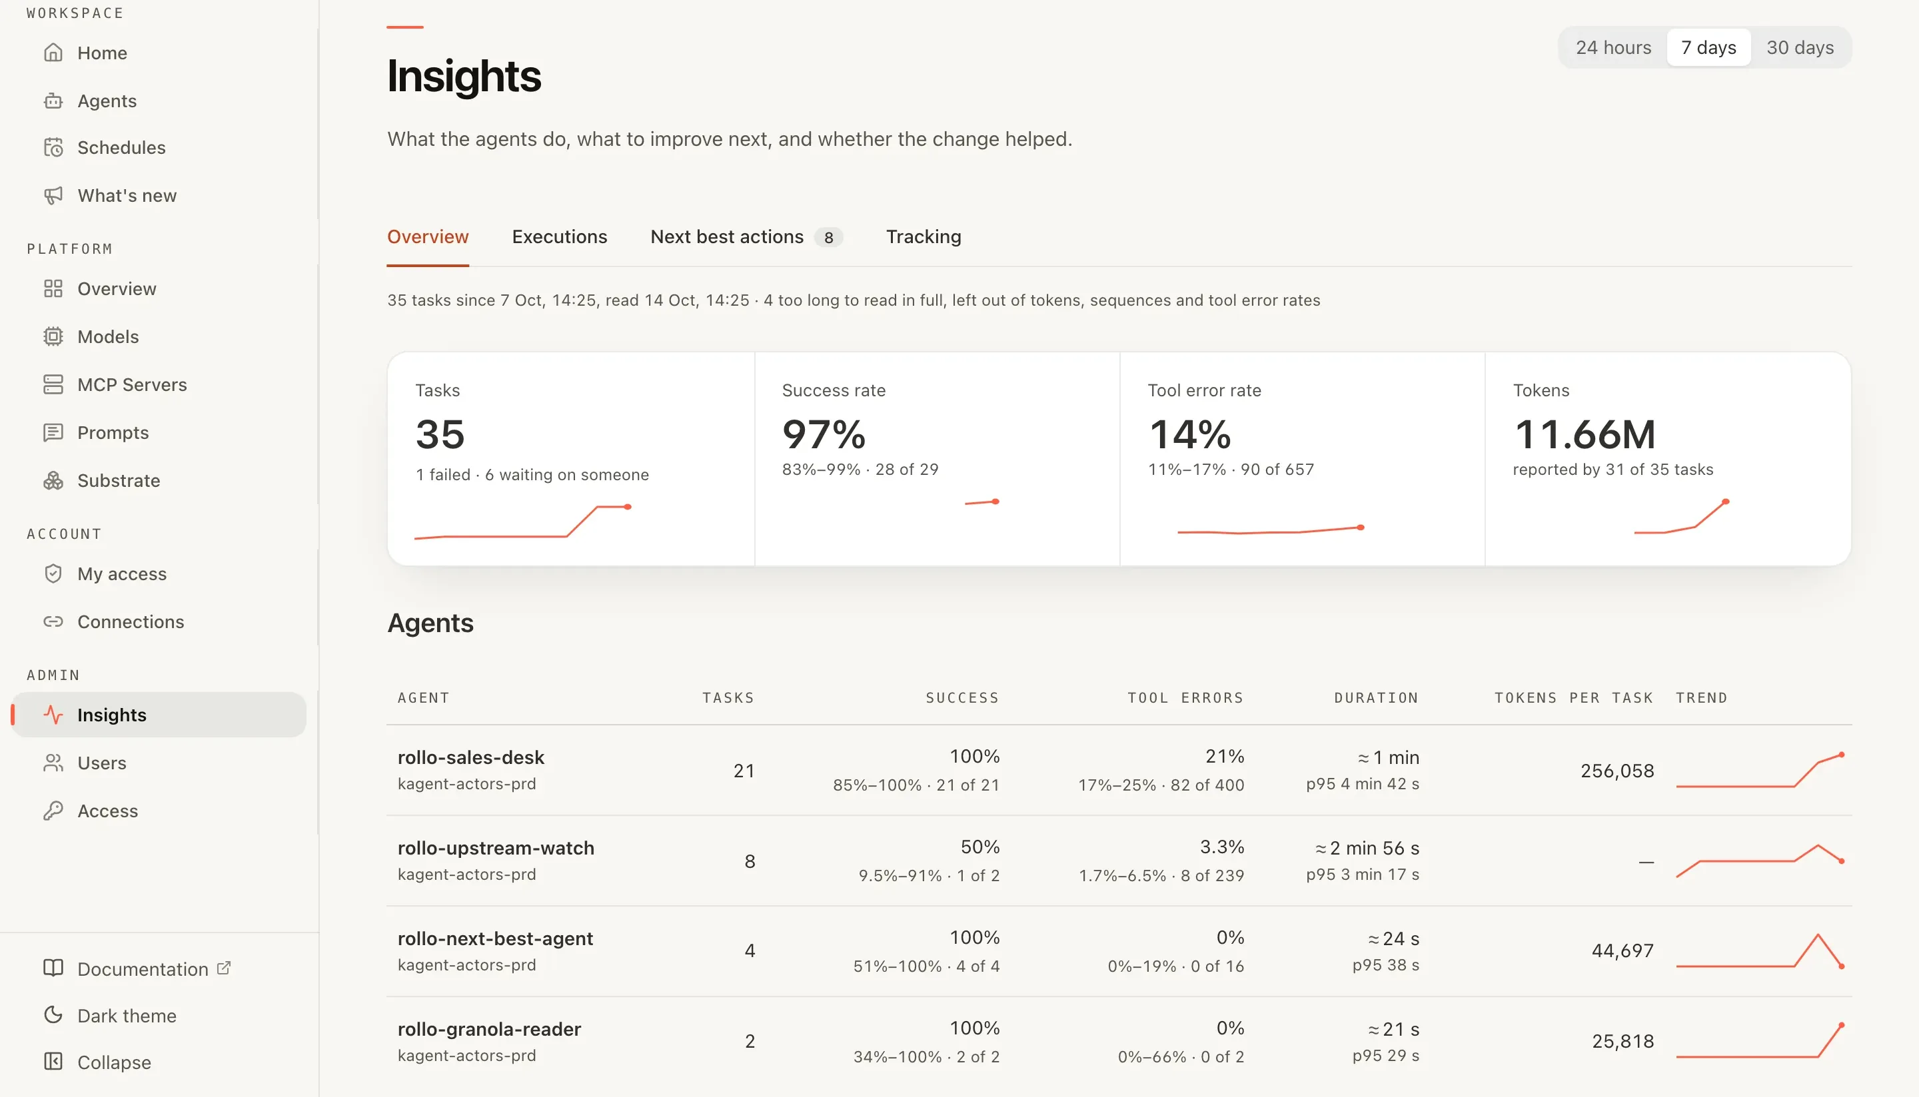Sort by the SUCCESS column header

[961, 697]
